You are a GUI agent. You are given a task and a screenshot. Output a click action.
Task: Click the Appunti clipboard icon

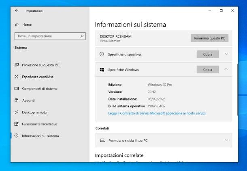point(17,100)
